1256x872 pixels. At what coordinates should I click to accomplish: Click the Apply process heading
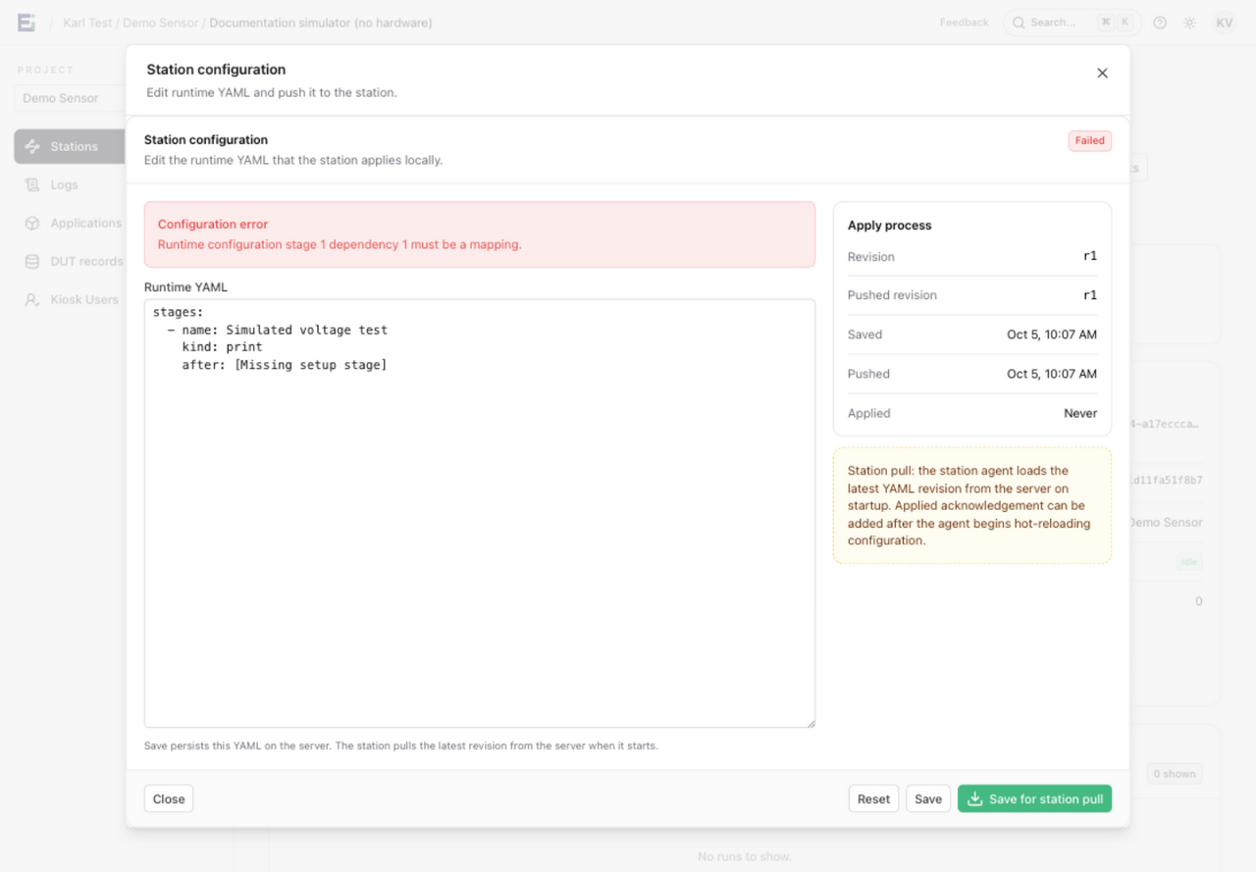[x=889, y=226]
